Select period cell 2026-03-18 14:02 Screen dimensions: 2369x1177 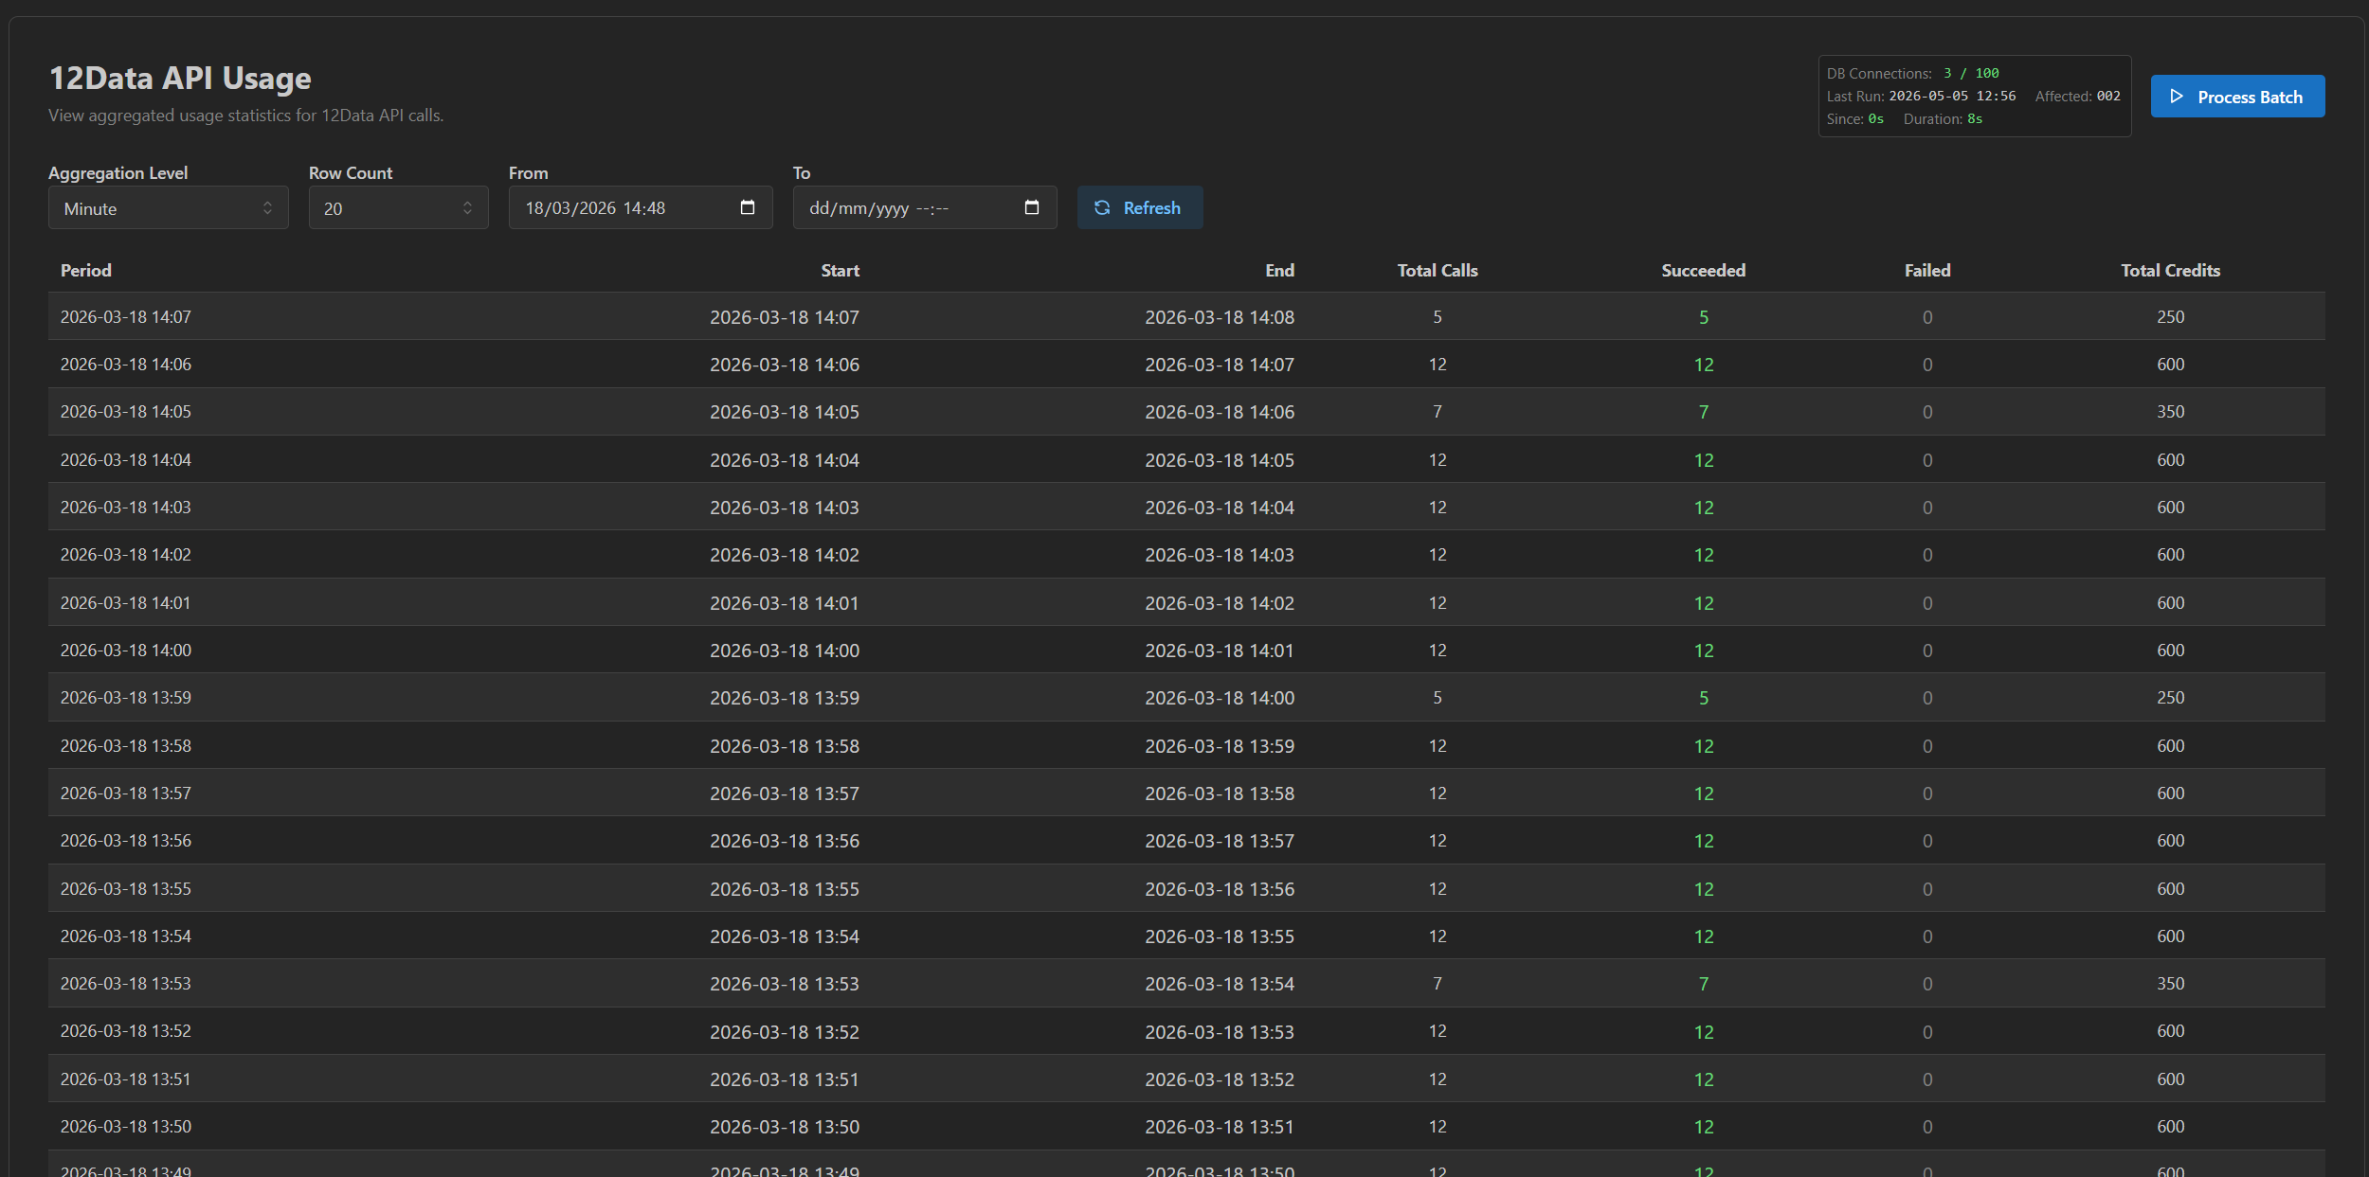[x=126, y=555]
